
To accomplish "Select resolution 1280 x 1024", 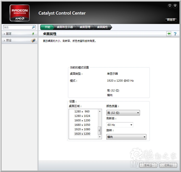I will click(x=82, y=116).
